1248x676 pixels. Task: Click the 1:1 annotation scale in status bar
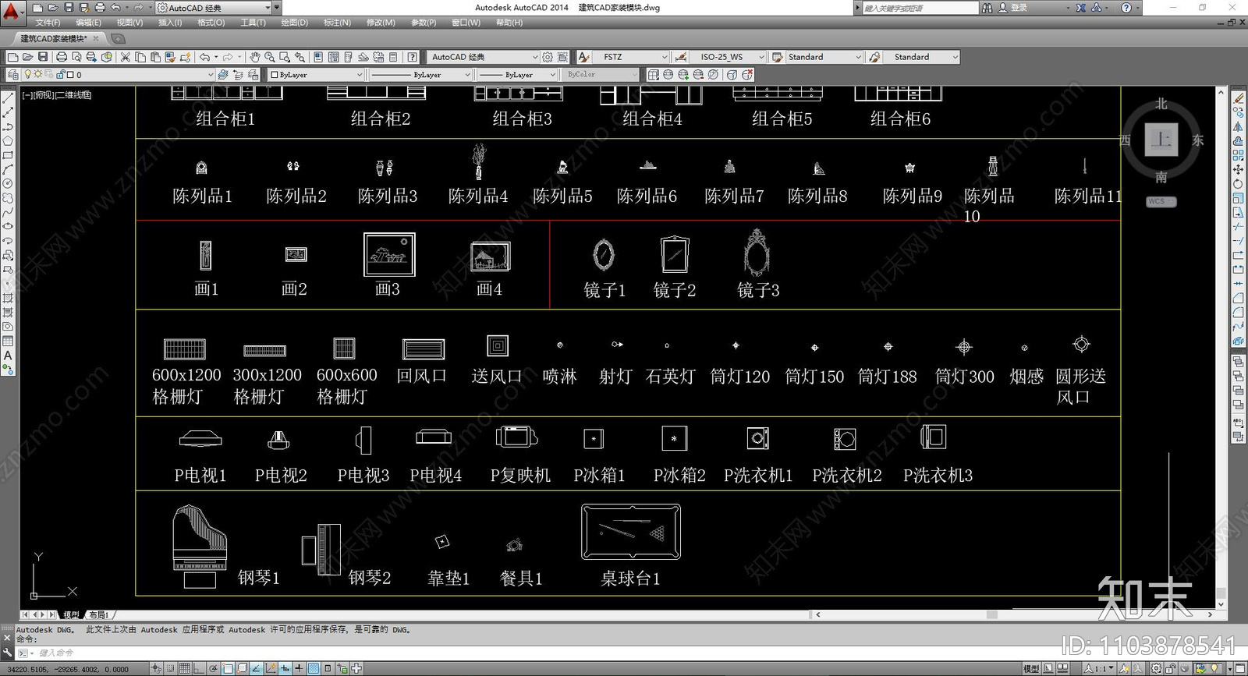point(1099,668)
